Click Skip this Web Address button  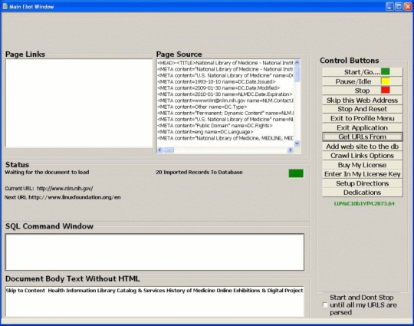[362, 100]
